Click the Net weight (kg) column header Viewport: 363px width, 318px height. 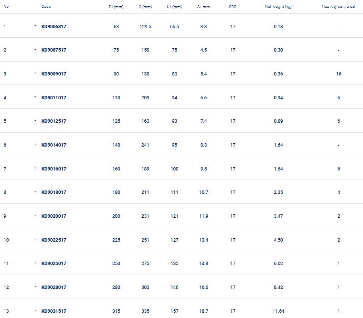278,7
